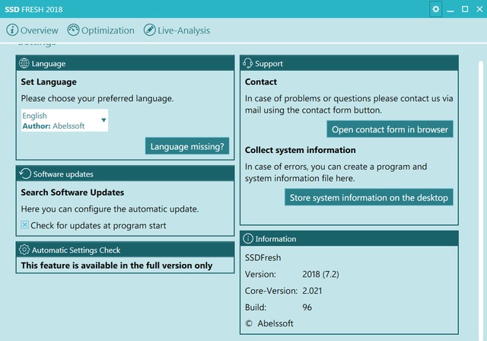This screenshot has width=487, height=341.
Task: Go to the Overview tab label
Action: pyautogui.click(x=40, y=30)
